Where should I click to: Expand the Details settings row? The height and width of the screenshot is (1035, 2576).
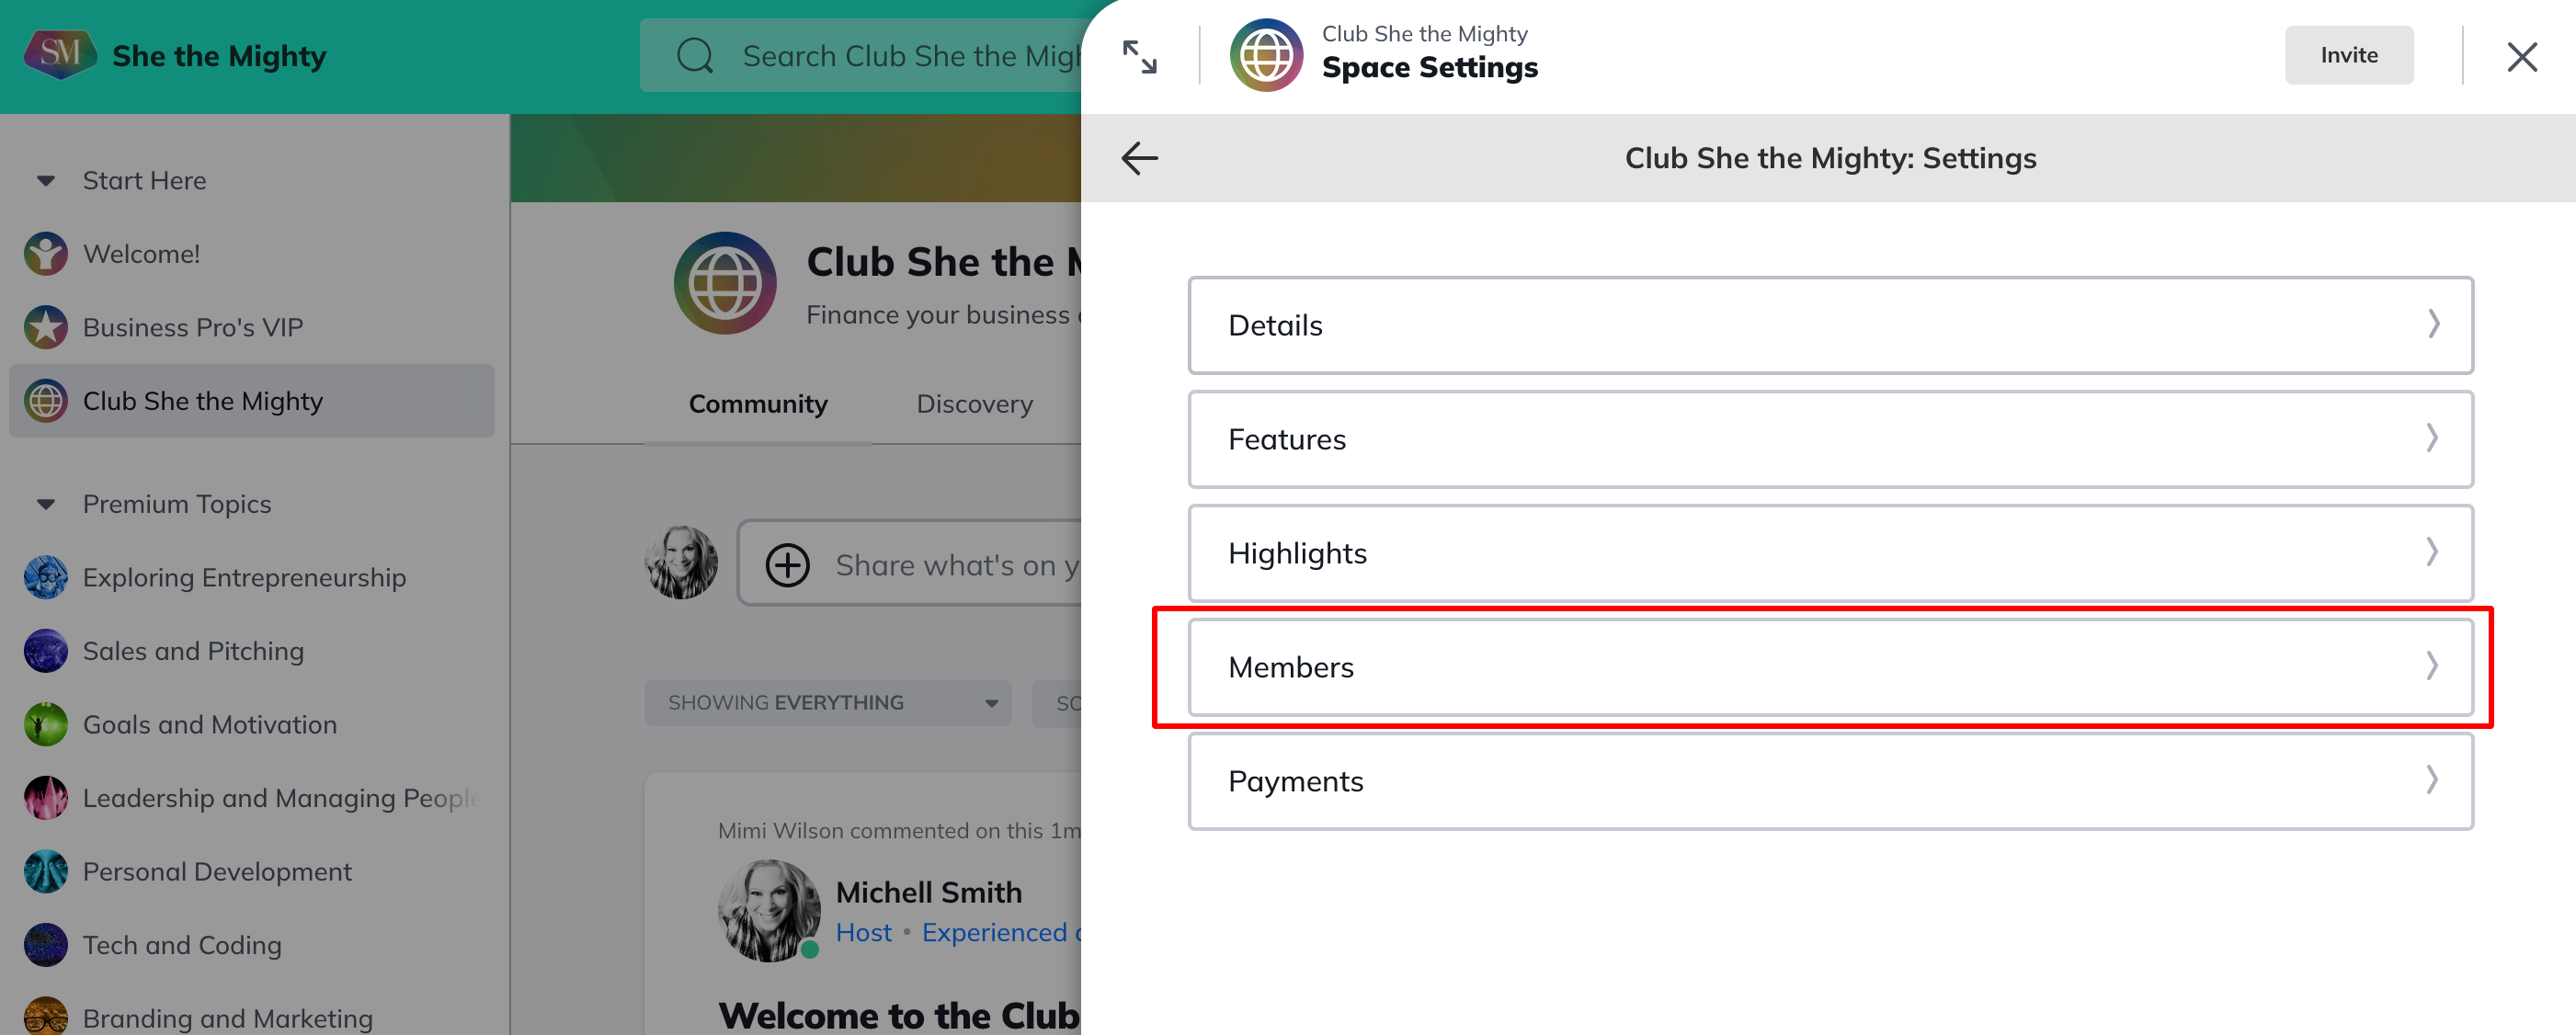(x=1829, y=325)
